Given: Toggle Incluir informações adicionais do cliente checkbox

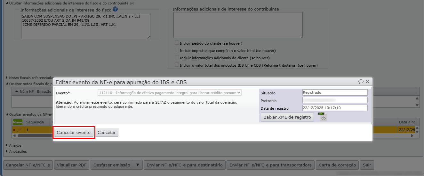Looking at the screenshot, I should point(177,57).
